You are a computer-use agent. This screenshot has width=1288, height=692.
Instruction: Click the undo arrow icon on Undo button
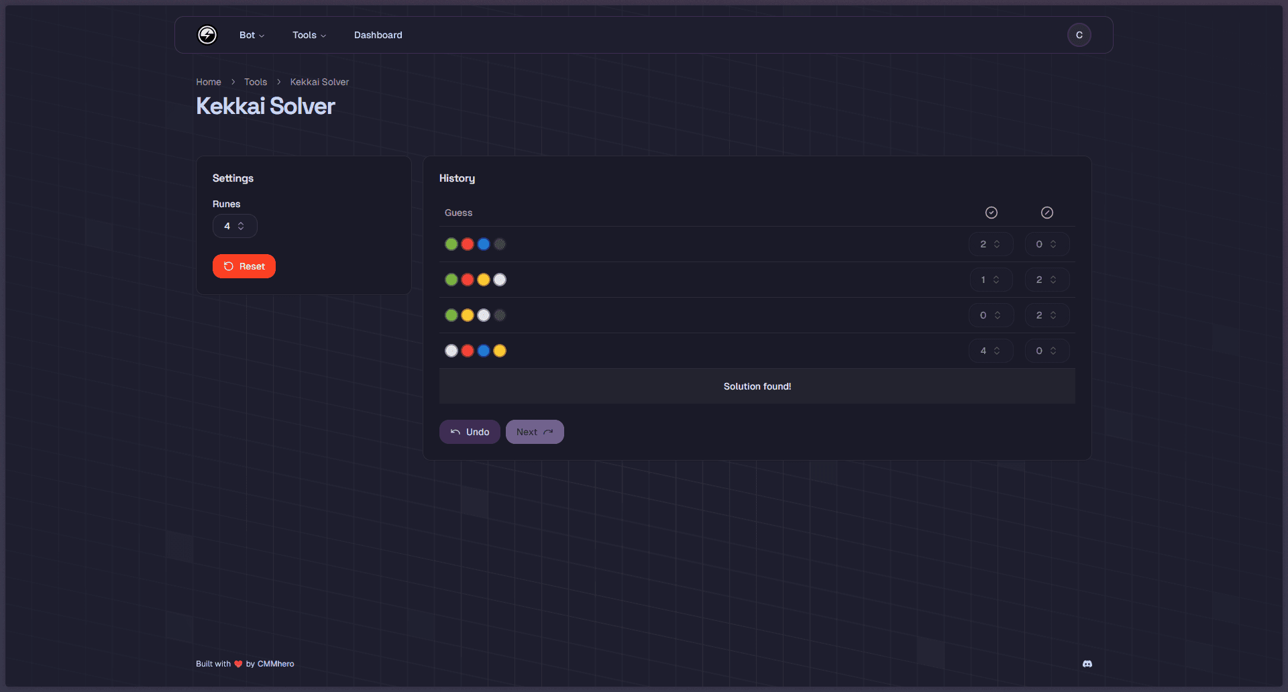point(455,432)
